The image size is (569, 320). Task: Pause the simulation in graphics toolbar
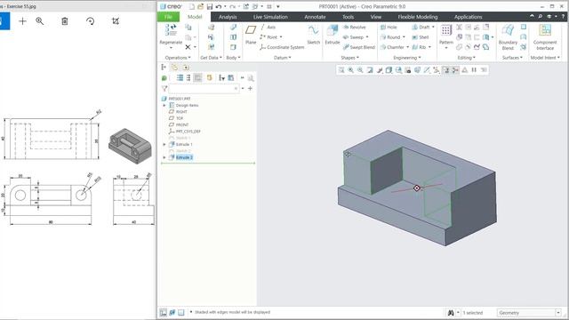474,70
